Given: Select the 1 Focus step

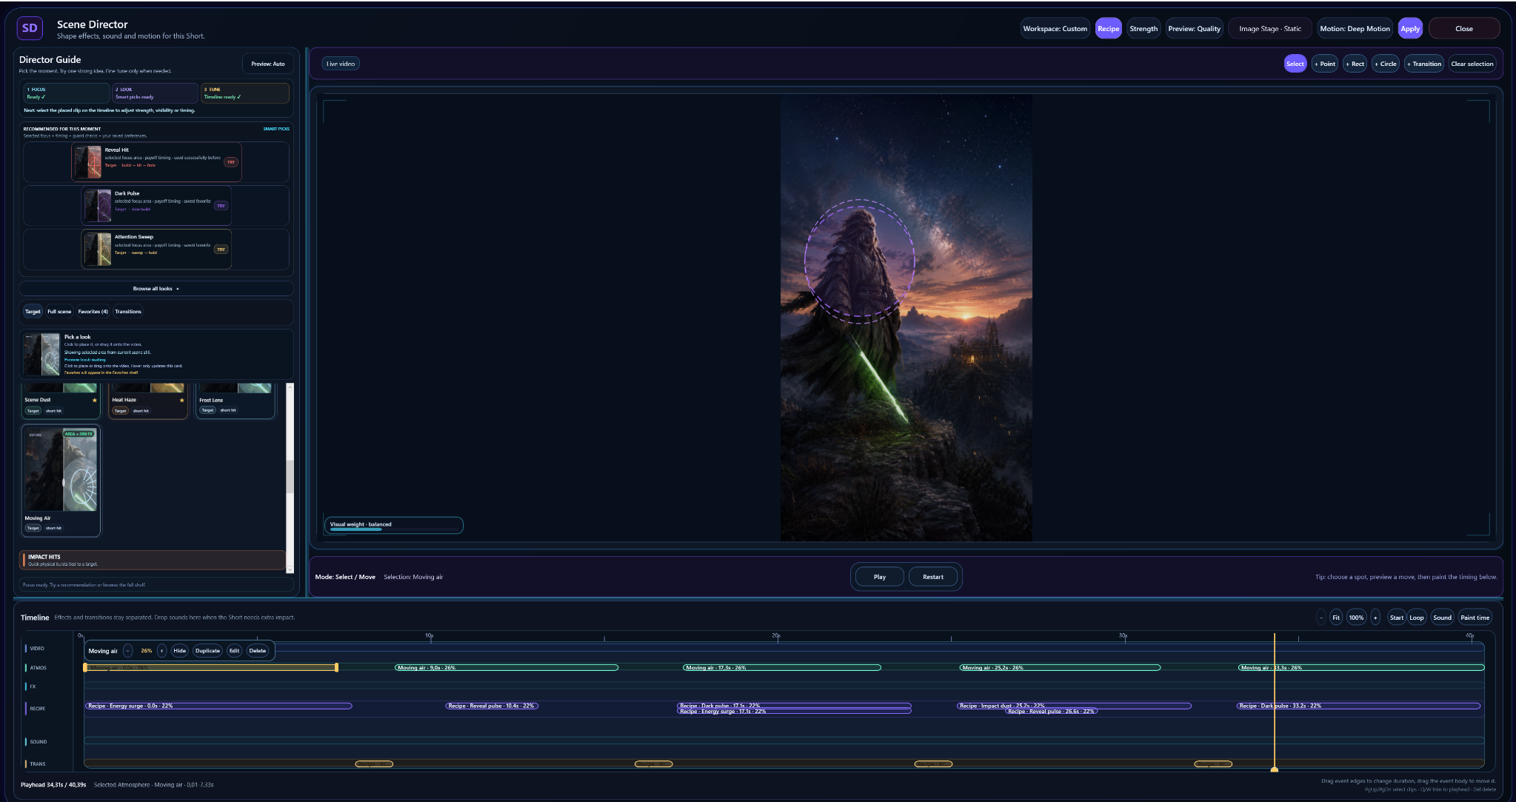Looking at the screenshot, I should tap(67, 93).
